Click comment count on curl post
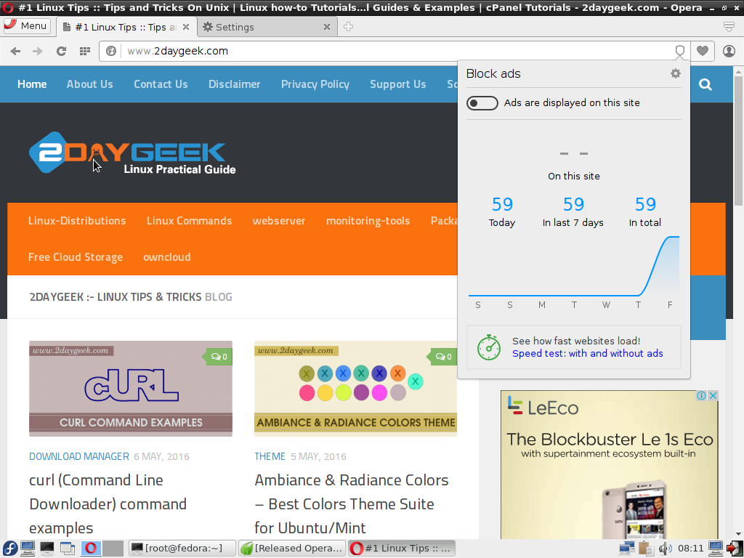744x558 pixels. 219,357
